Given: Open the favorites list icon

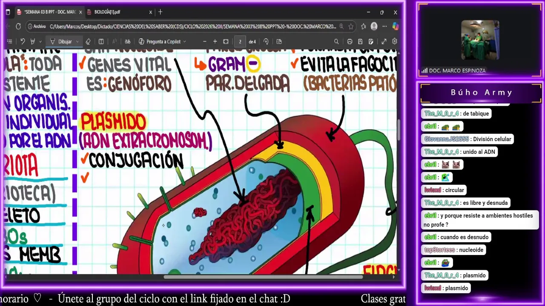Looking at the screenshot, I should pos(363,26).
